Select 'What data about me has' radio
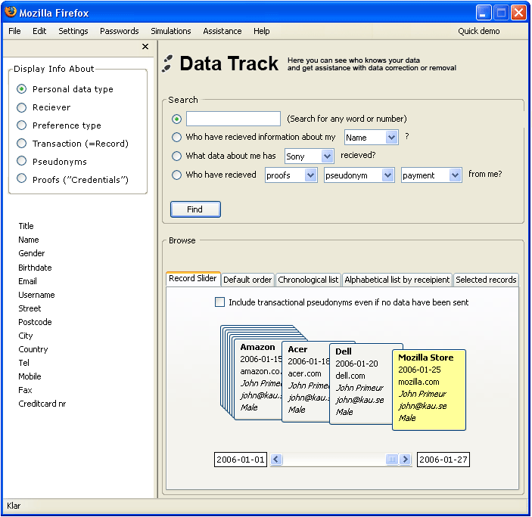Viewport: 532px width, 517px height. click(177, 156)
